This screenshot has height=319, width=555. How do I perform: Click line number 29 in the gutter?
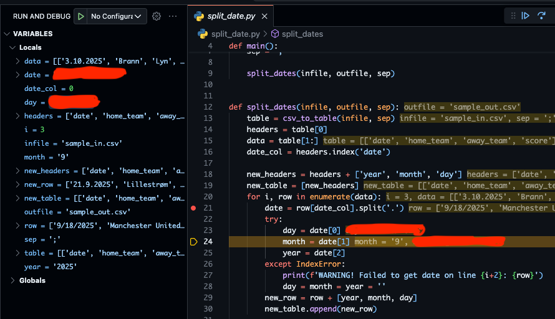pos(208,298)
